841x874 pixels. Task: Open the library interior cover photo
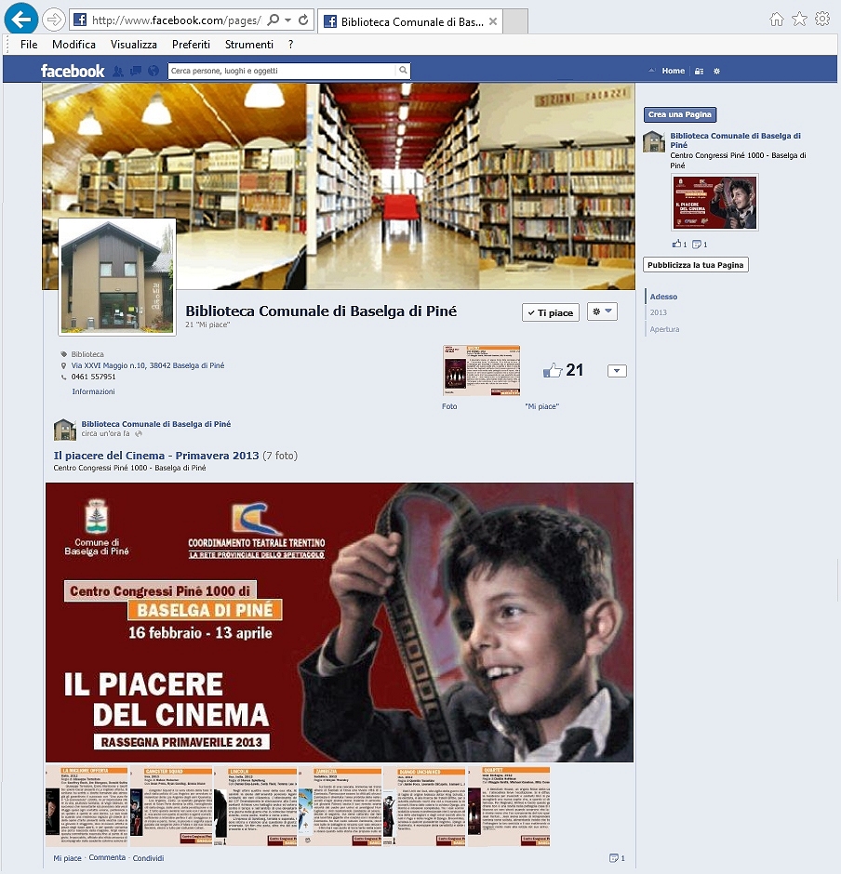pos(339,186)
